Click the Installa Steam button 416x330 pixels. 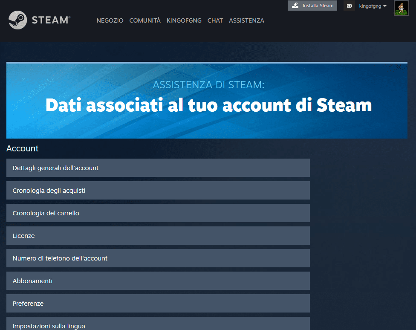[x=312, y=6]
